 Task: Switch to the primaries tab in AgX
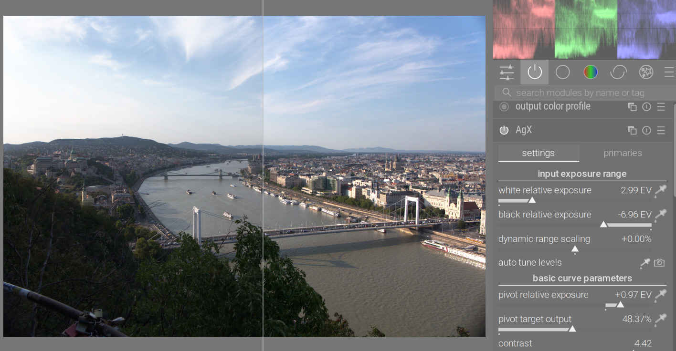click(623, 153)
